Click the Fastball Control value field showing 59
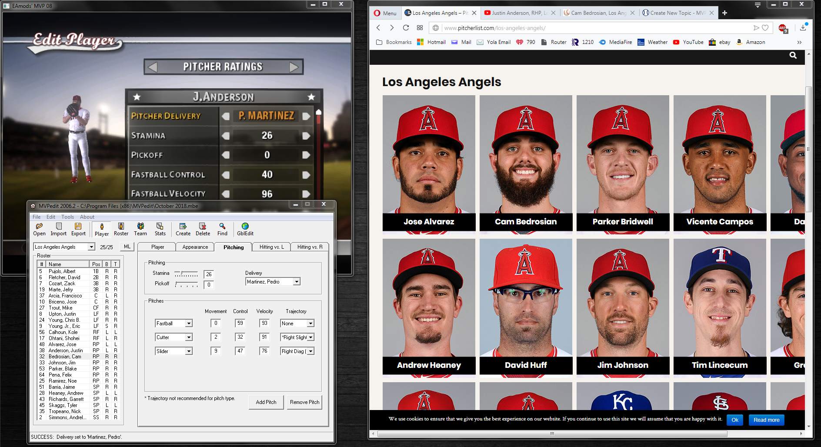 pyautogui.click(x=240, y=323)
